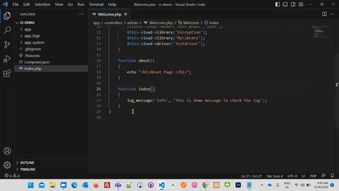Click line number 23 in gutter

click(99, 100)
